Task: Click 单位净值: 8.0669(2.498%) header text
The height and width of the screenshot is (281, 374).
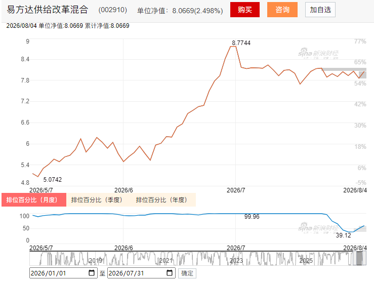Action: (180, 11)
